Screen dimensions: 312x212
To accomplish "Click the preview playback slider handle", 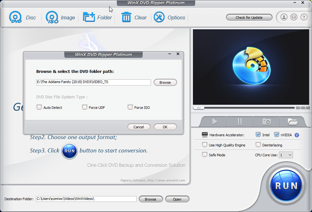I will click(x=199, y=108).
